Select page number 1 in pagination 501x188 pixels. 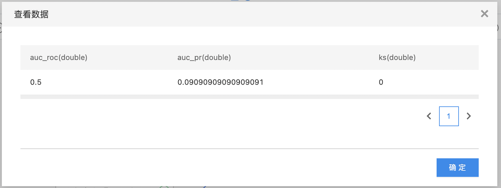pyautogui.click(x=449, y=116)
